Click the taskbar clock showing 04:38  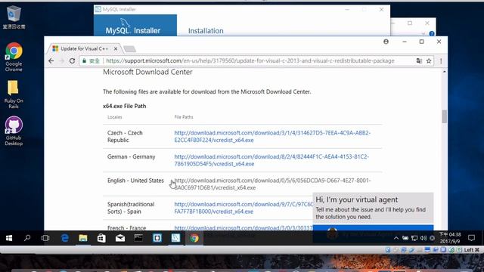pyautogui.click(x=450, y=238)
